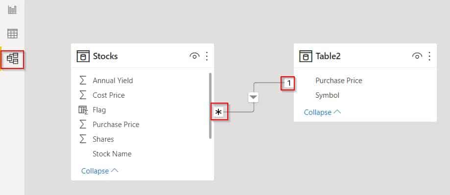Select Purchase Price in Table2
450x195 pixels.
tap(339, 81)
